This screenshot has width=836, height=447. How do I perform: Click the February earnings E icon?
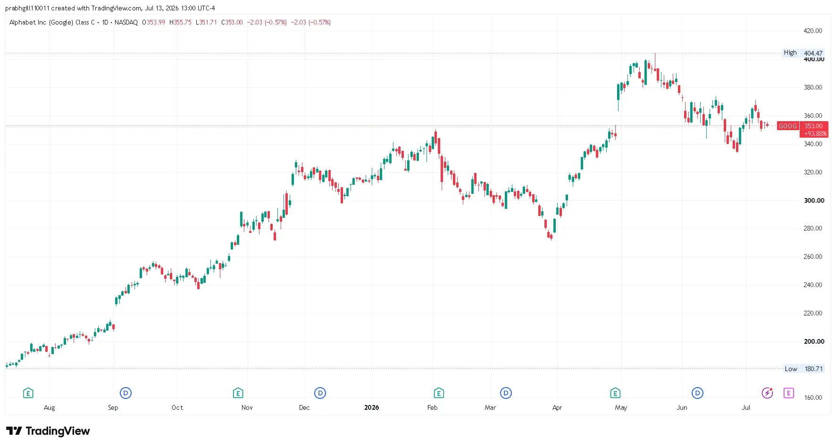coord(439,393)
